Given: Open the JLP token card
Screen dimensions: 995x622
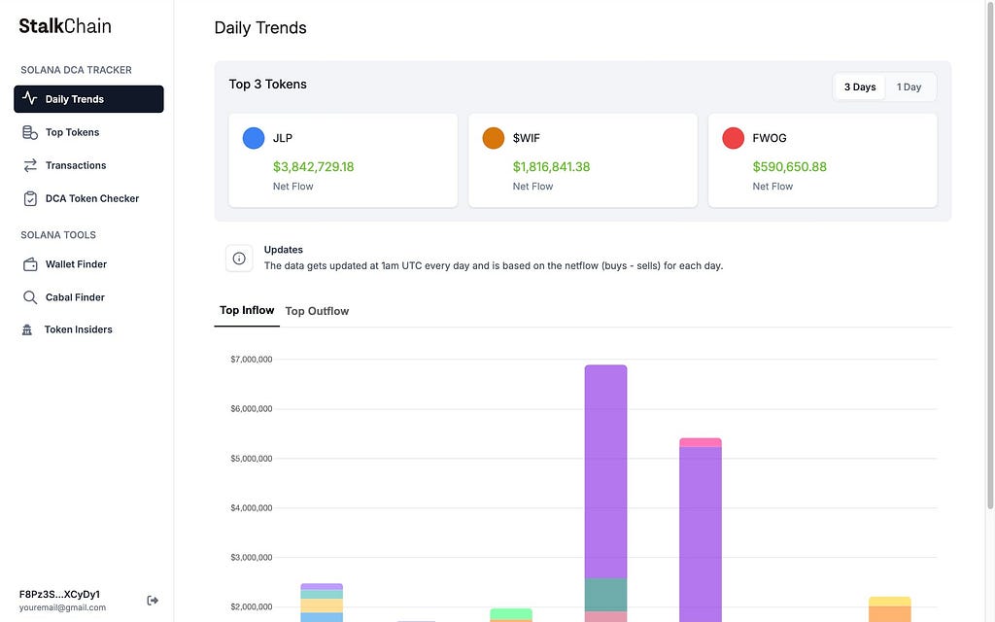Looking at the screenshot, I should (343, 160).
